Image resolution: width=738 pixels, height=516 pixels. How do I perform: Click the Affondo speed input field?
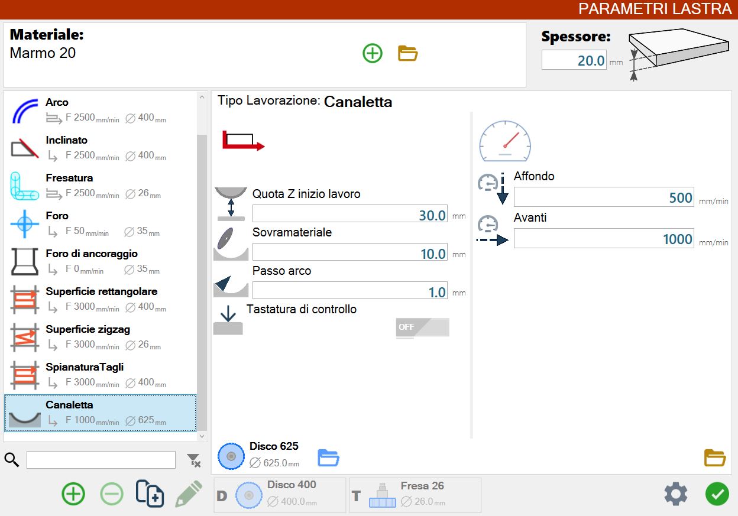[x=604, y=197]
